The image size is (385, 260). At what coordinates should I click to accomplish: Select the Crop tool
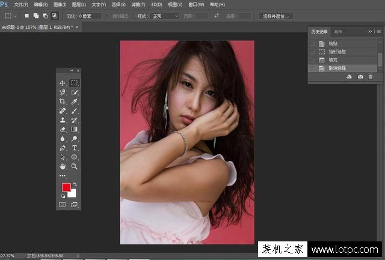click(x=63, y=101)
